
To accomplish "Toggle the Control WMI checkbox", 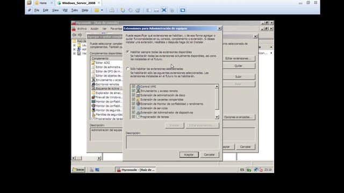I will [133, 86].
